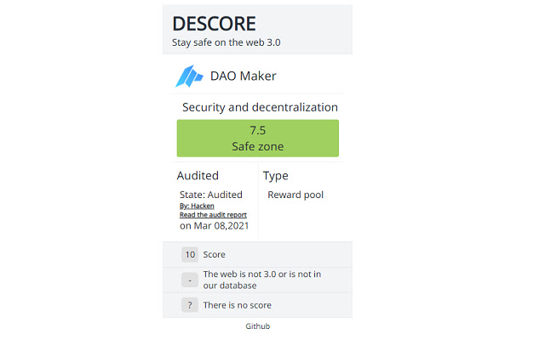Click 'Stay safe on the web 3.0' tagline
The height and width of the screenshot is (340, 545).
227,42
